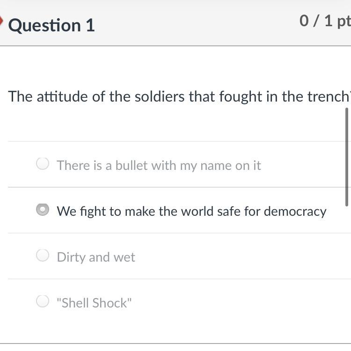
Task: Click the red marker icon beside Question 1
Action: [1, 21]
